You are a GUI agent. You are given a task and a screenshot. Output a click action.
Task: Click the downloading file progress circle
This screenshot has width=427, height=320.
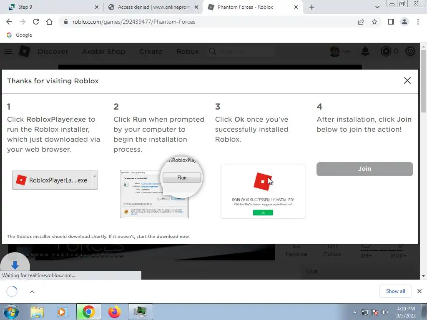pos(12,291)
